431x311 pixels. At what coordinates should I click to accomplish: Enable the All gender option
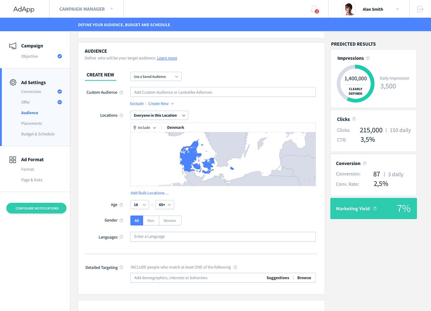point(136,220)
